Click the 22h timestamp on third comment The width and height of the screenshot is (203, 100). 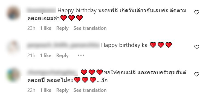point(31,90)
